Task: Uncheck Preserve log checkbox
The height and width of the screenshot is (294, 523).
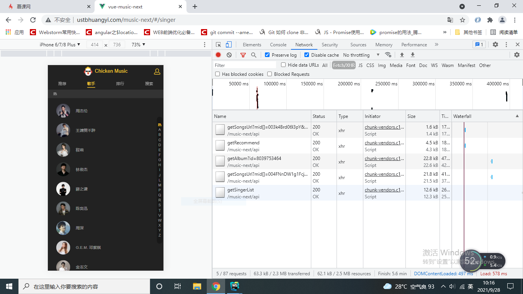Action: click(267, 55)
